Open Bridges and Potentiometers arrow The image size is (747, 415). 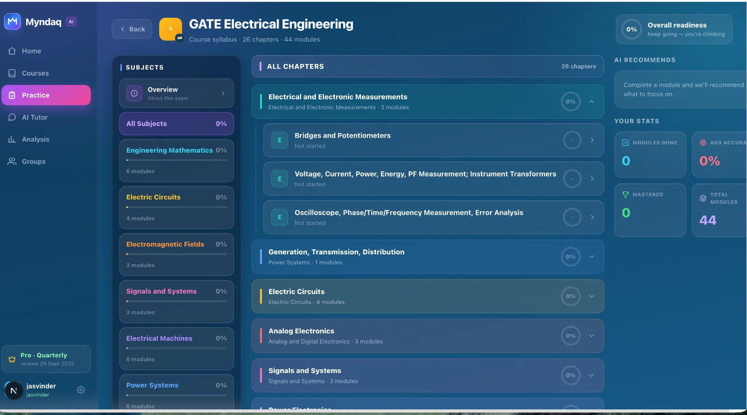(x=592, y=140)
